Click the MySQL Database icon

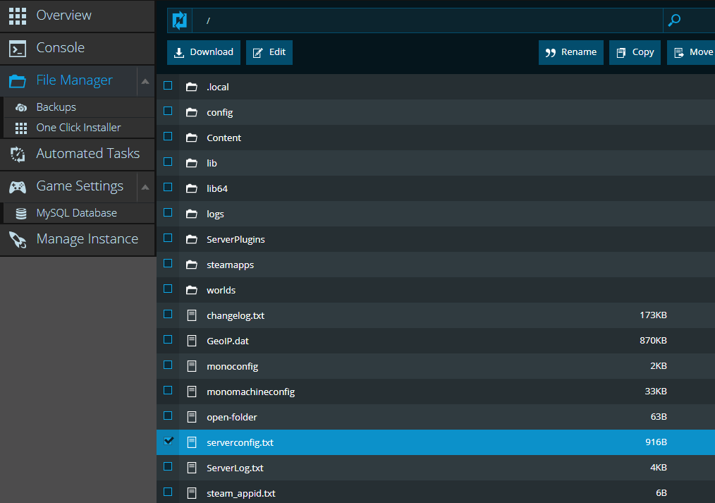click(x=21, y=214)
